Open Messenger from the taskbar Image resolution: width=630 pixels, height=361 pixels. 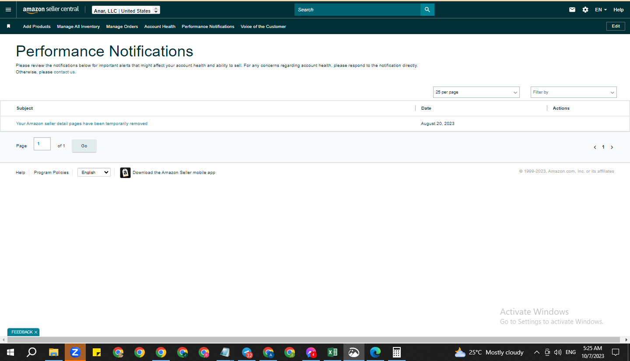pos(311,352)
